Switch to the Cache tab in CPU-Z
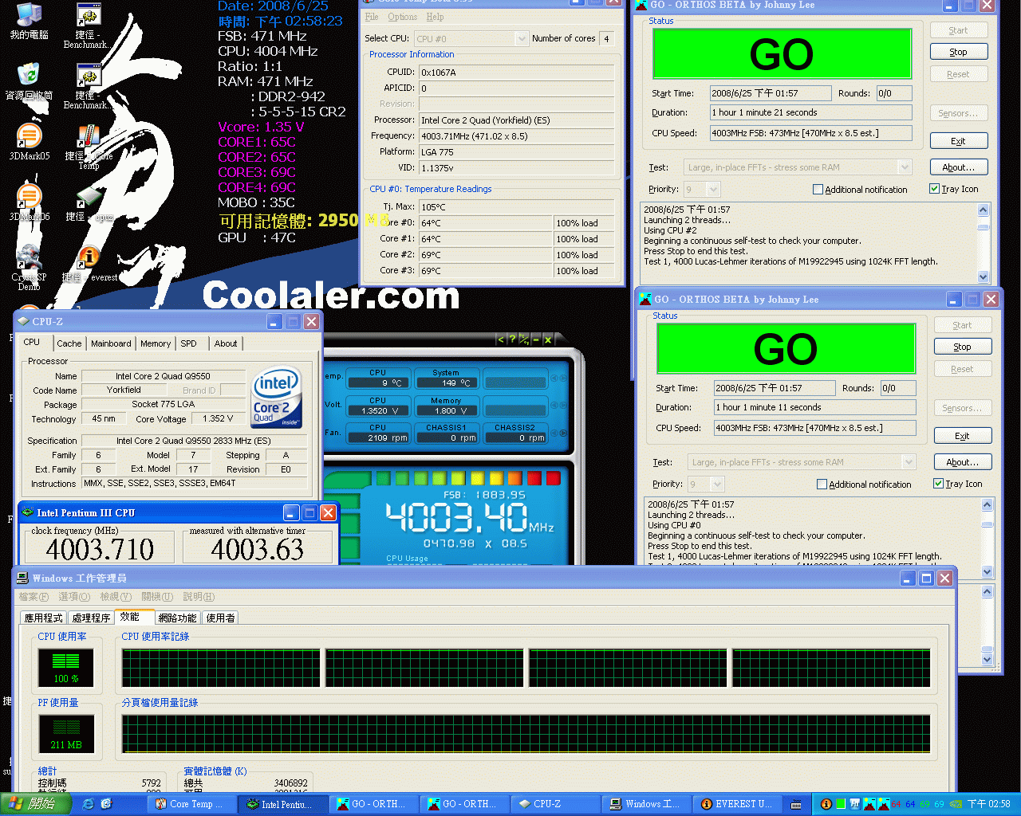Screen dimensions: 1021x816 [69, 343]
